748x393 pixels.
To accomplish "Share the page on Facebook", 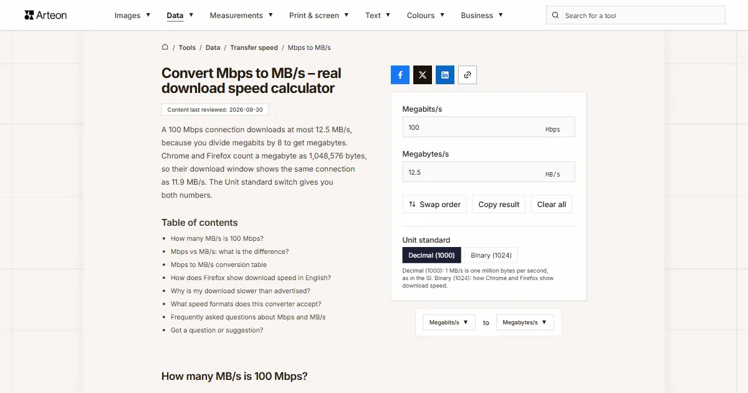I will pyautogui.click(x=400, y=75).
